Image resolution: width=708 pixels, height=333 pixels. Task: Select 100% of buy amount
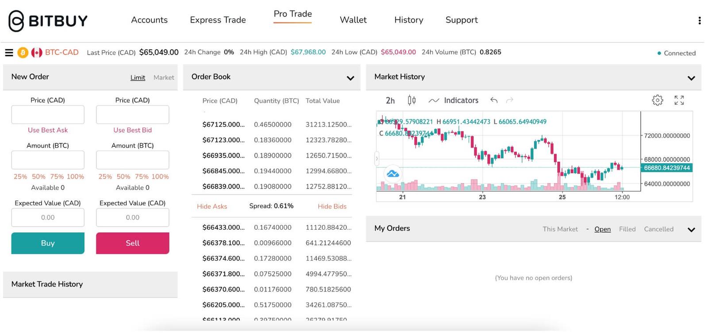pos(75,176)
